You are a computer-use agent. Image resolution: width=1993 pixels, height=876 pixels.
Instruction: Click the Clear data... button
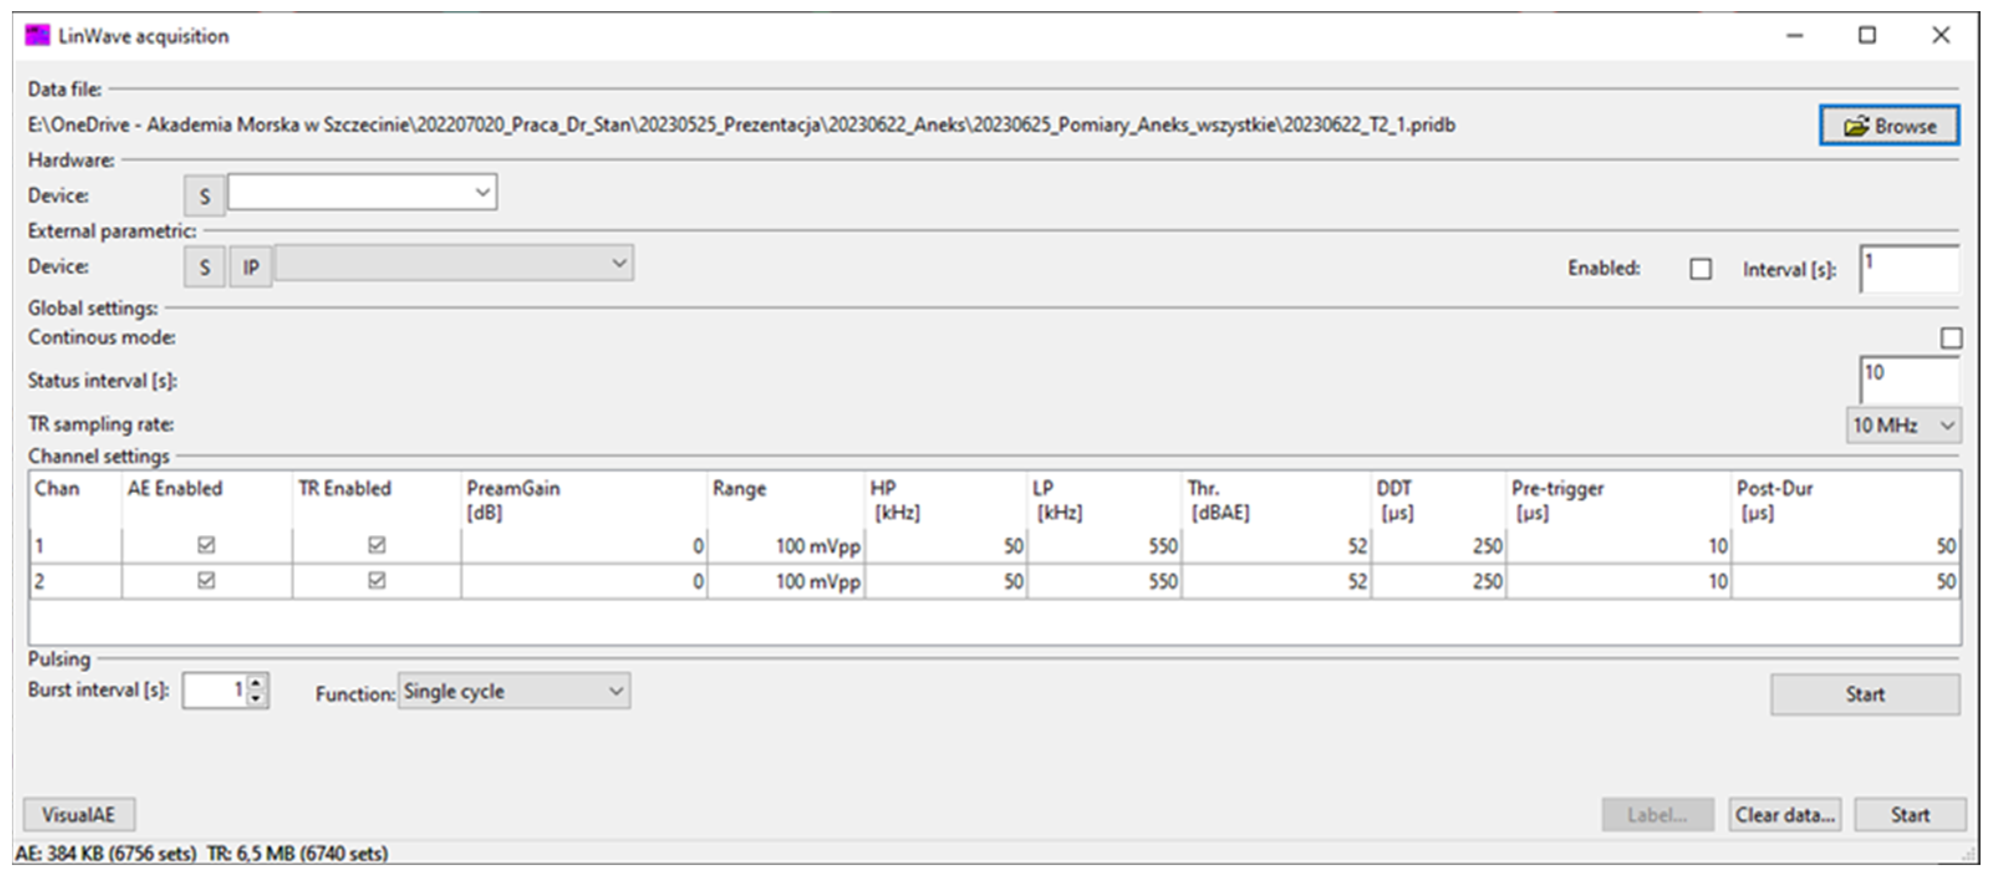pos(1784,815)
